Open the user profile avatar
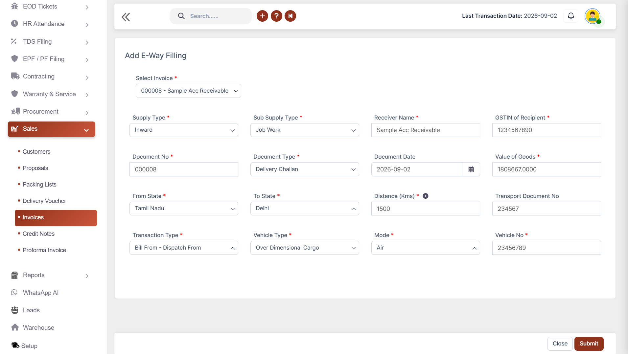 click(x=593, y=16)
